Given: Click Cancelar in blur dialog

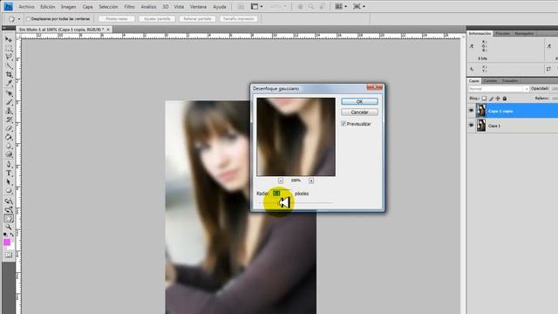Looking at the screenshot, I should click(359, 113).
